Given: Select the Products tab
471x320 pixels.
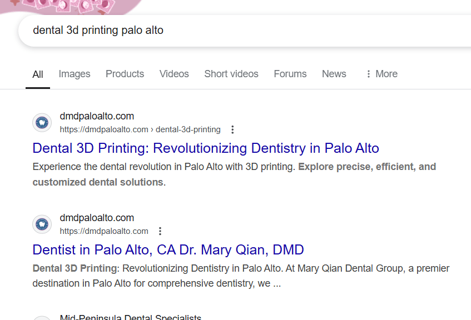Looking at the screenshot, I should pos(125,74).
